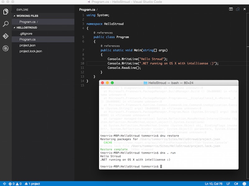Screen dimensions: 249x186
Task: Open the C# language mode selector
Action: pos(236,184)
